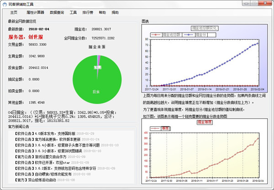Click the 难度 legend entry
This screenshot has height=190, width=274.
160,129
